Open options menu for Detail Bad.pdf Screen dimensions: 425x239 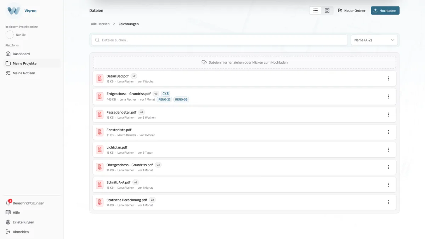point(389,79)
